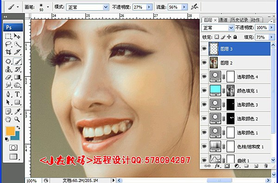Image resolution: width=278 pixels, height=183 pixels.
Task: Click the teal background color swatch
Action: click(x=17, y=138)
